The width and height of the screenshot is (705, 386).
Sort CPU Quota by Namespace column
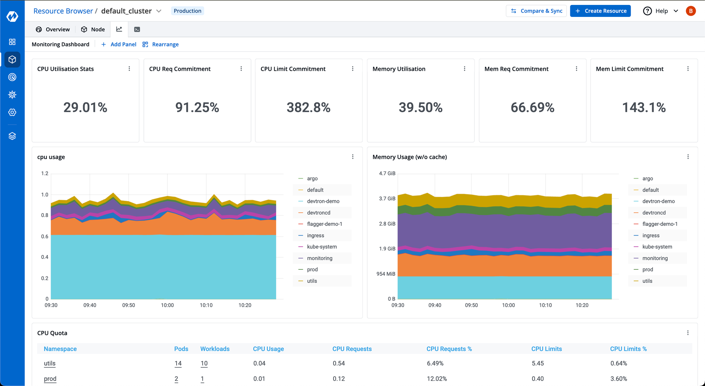(60, 349)
